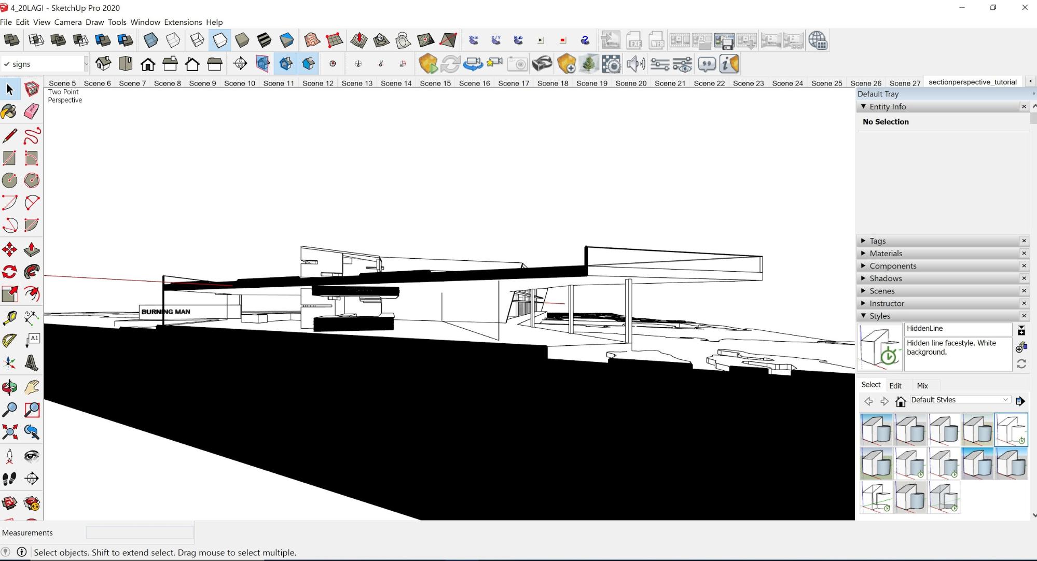Toggle the signs tag checkbox
The width and height of the screenshot is (1037, 561).
(7, 63)
